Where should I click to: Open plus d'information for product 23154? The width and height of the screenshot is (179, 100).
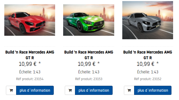[x=35, y=90]
